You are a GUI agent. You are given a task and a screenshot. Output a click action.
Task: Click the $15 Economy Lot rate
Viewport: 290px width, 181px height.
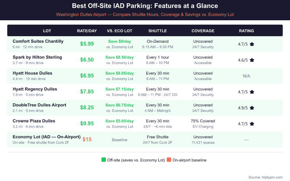[87, 139]
